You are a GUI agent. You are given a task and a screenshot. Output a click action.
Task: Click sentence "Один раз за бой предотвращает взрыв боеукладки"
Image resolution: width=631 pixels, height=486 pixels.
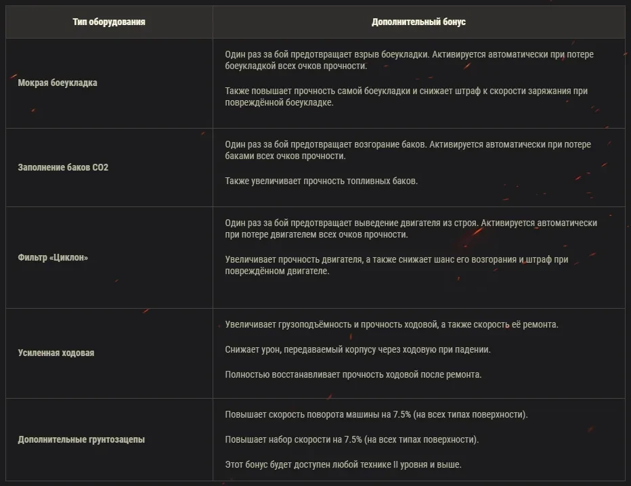tap(326, 54)
